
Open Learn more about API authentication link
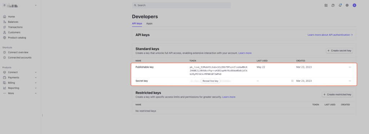(330, 35)
